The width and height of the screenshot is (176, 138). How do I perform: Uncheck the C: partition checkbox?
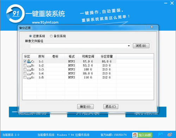point(25,61)
